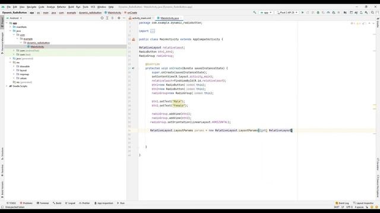Viewport: 380px width, 213px height.
Task: Open the Refactor menu
Action: coord(61,7)
